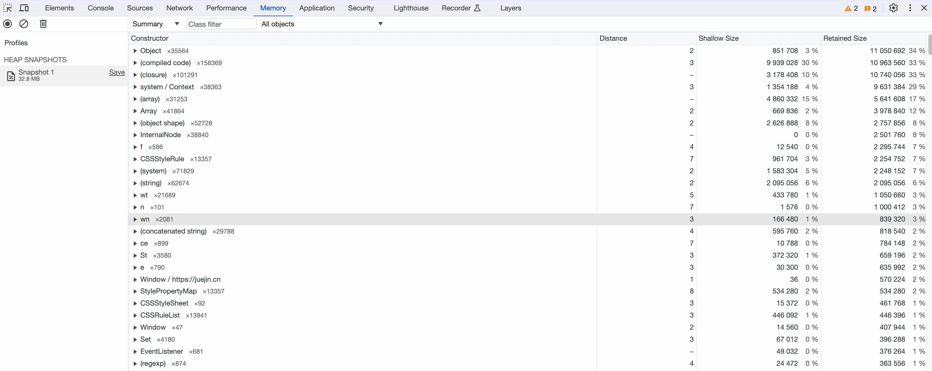The height and width of the screenshot is (371, 932).
Task: Sort by the Retained Size column header
Action: tap(845, 38)
